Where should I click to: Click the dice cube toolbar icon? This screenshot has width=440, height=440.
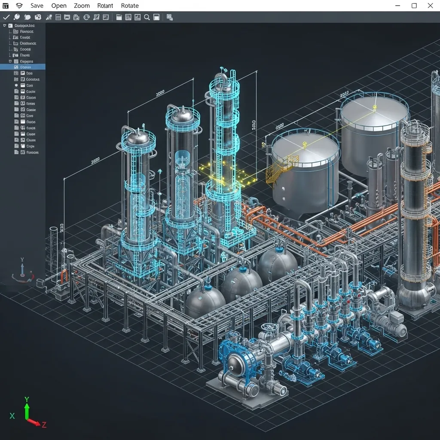38,17
